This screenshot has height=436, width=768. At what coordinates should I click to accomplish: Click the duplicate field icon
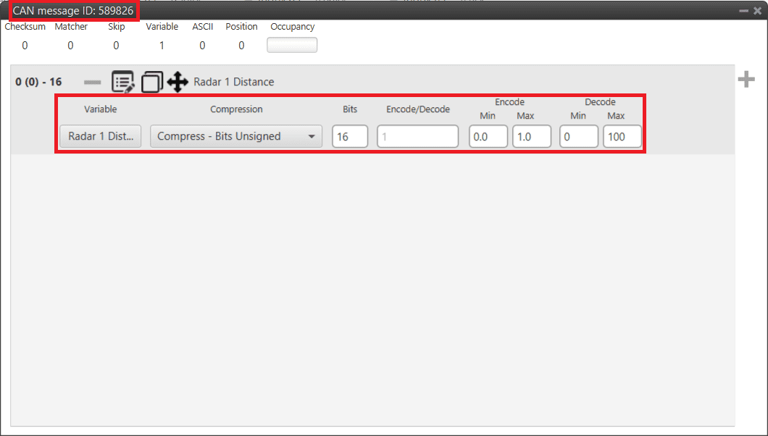click(x=151, y=82)
